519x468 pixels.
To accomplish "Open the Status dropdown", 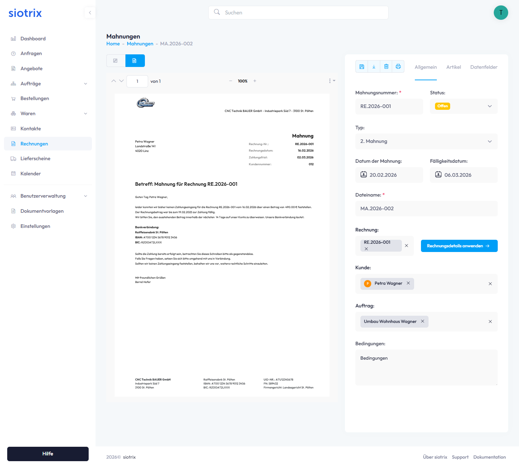I will (x=463, y=106).
